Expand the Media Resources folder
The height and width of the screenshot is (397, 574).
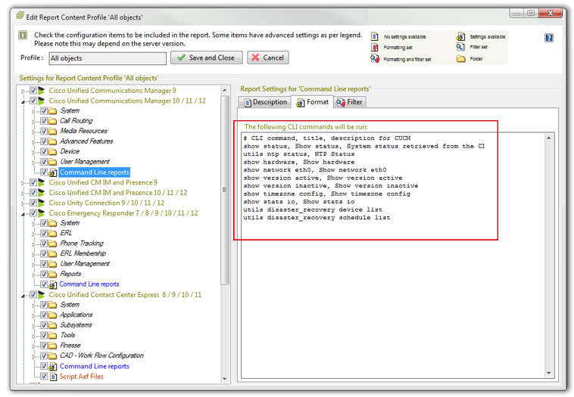[33, 132]
